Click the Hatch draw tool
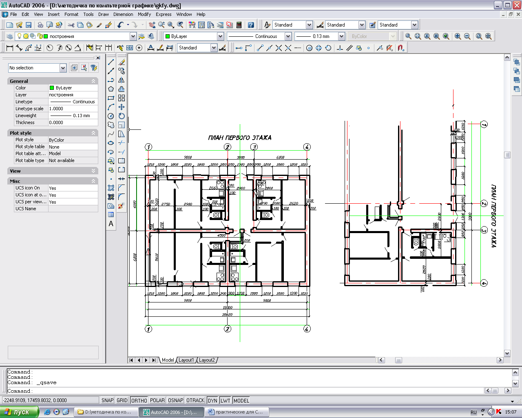522x418 pixels. (111, 188)
